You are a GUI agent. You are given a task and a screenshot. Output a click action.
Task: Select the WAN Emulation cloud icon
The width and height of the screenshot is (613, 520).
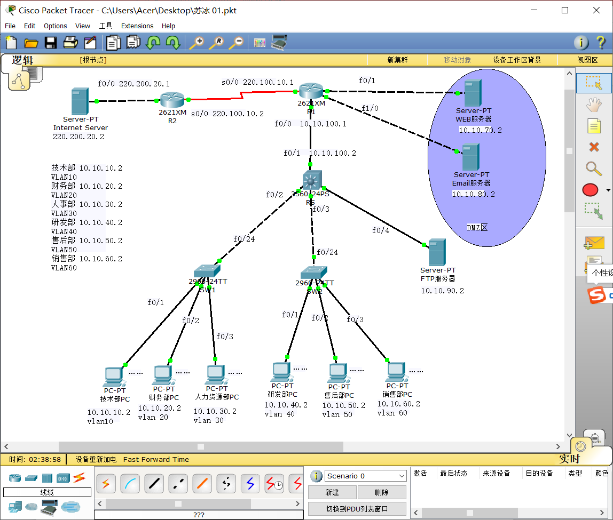pos(32,507)
